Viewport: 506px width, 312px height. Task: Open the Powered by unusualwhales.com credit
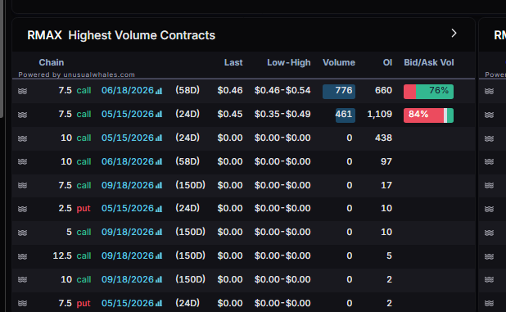tap(76, 75)
